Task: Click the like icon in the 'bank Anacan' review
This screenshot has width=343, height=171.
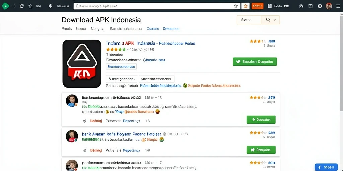Action: pyautogui.click(x=85, y=150)
